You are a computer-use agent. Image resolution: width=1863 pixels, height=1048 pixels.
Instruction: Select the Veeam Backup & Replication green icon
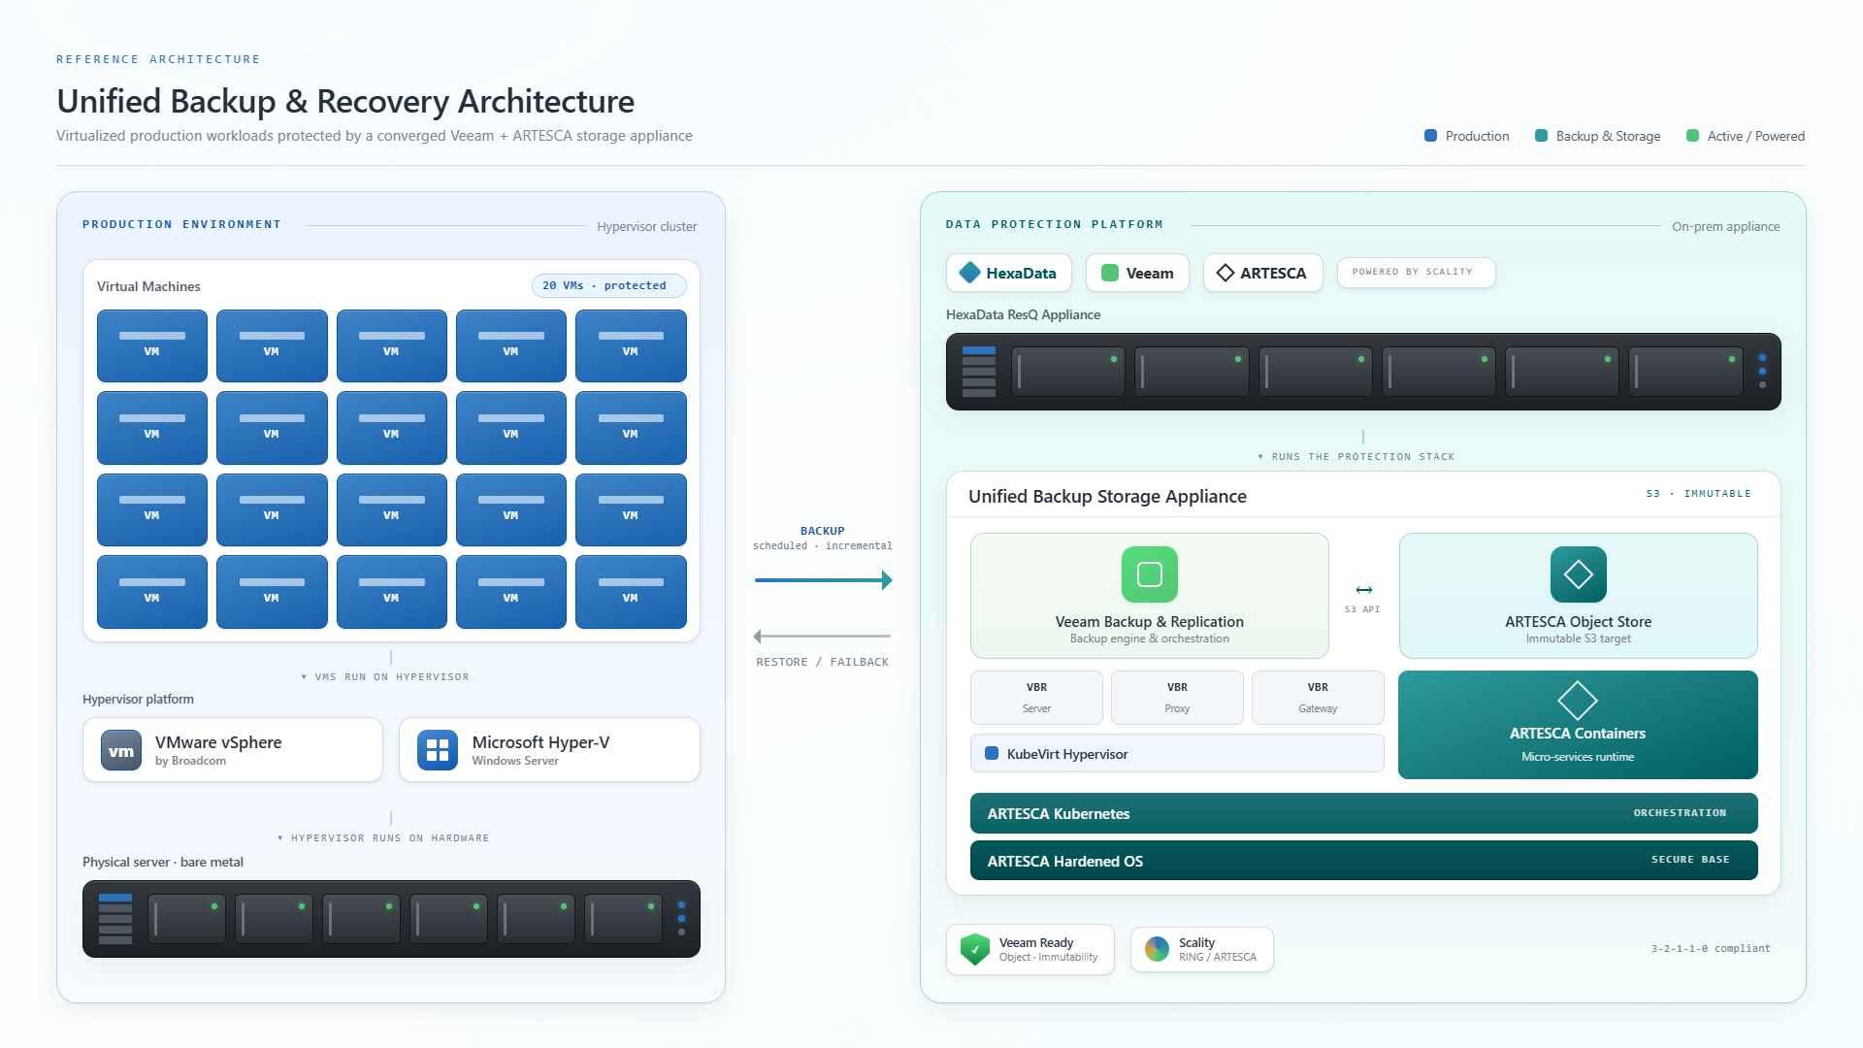[x=1150, y=574]
